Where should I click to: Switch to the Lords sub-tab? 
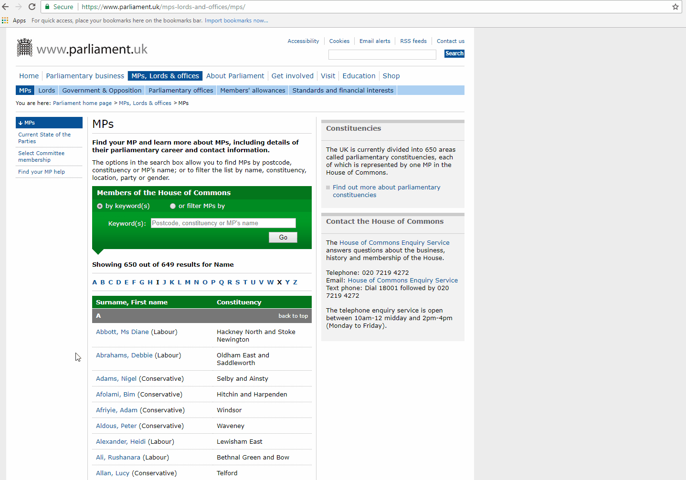47,90
